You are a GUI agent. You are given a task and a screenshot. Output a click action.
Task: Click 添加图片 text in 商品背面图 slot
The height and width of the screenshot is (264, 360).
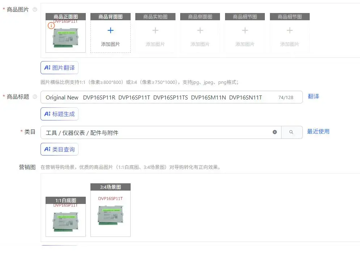click(x=110, y=44)
